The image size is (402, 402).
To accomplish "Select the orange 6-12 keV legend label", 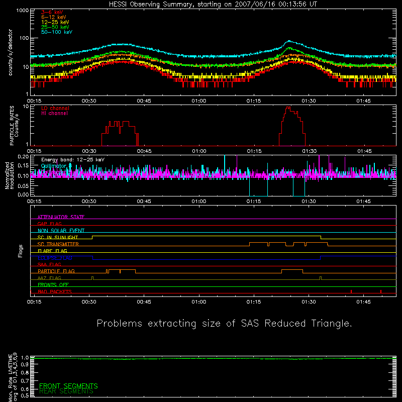I will pos(54,17).
